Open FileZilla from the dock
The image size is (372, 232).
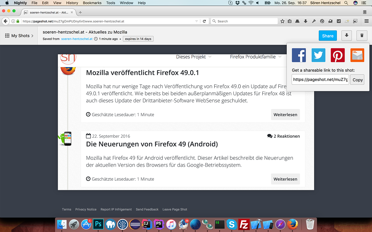(244, 225)
